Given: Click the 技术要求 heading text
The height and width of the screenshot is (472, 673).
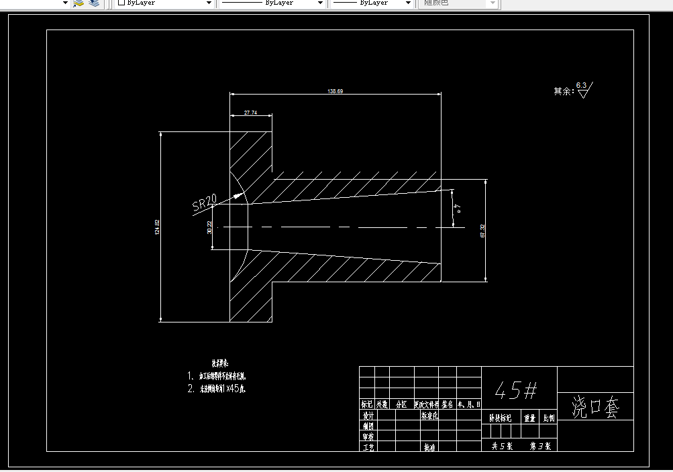Looking at the screenshot, I should click(220, 363).
